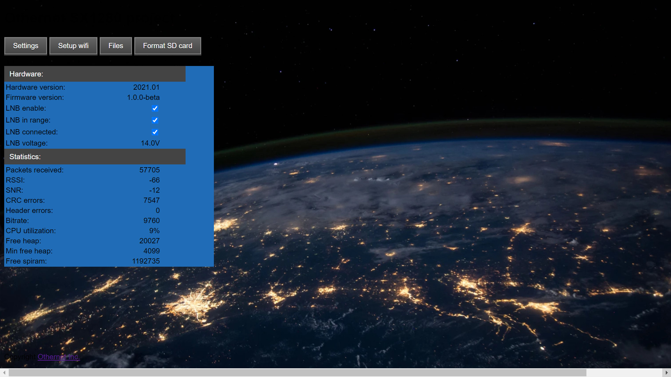
Task: Click the Packets received: label
Action: pos(35,170)
